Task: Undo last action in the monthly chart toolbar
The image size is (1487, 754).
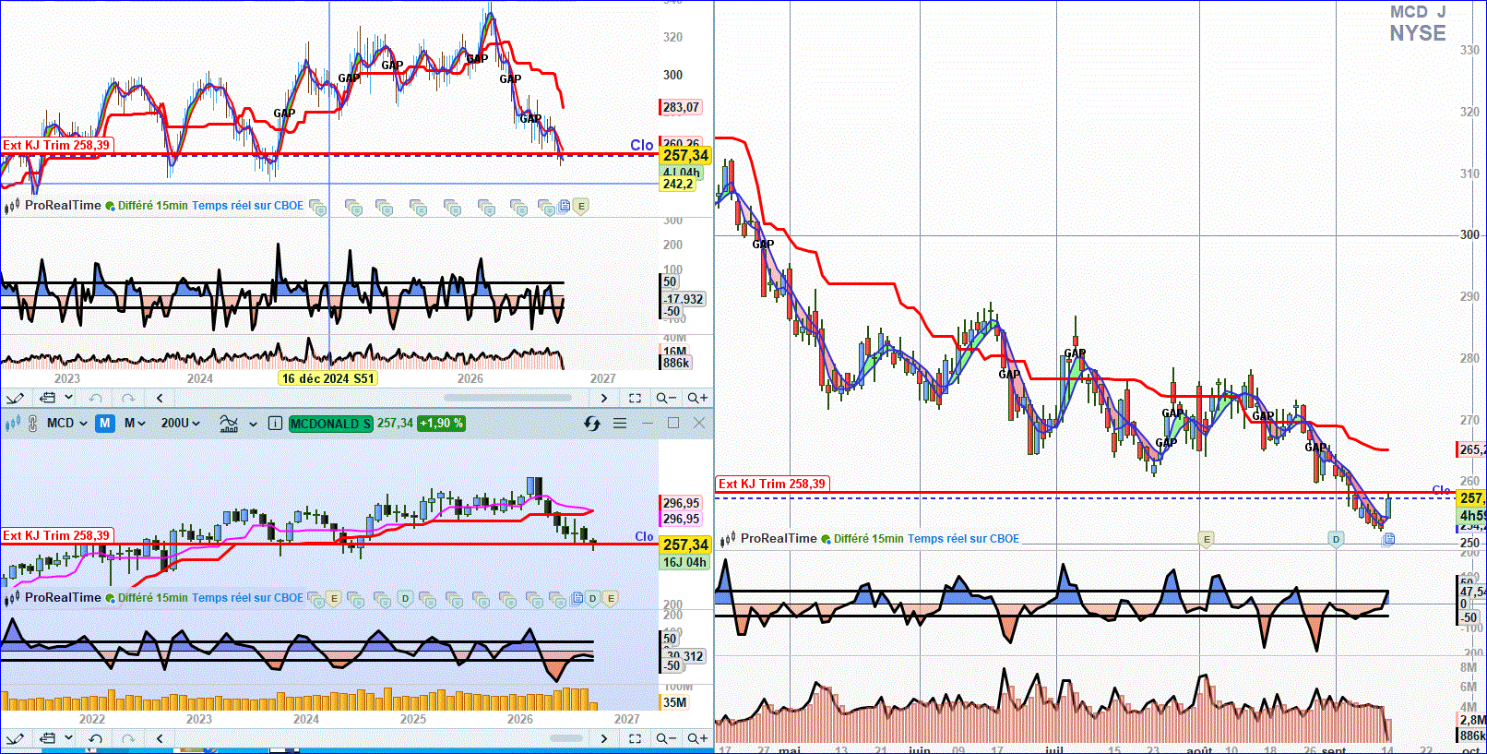Action: [95, 738]
